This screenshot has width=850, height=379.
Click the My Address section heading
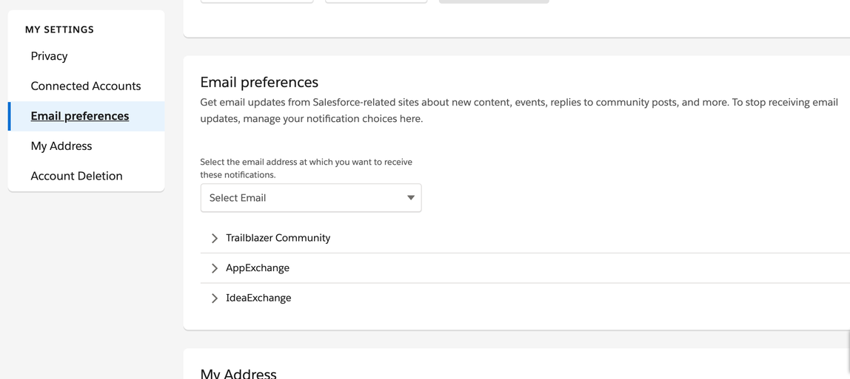coord(238,373)
